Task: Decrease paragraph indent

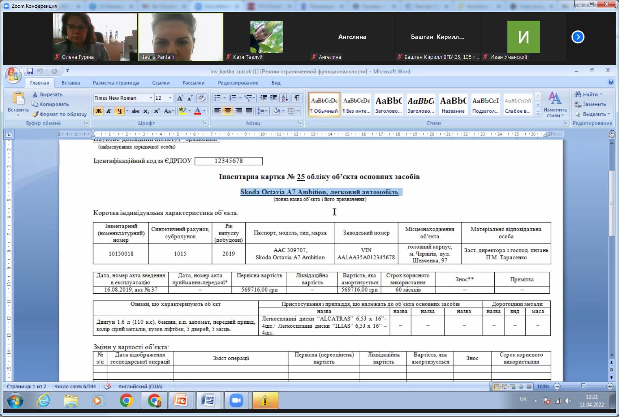Action: pyautogui.click(x=263, y=98)
